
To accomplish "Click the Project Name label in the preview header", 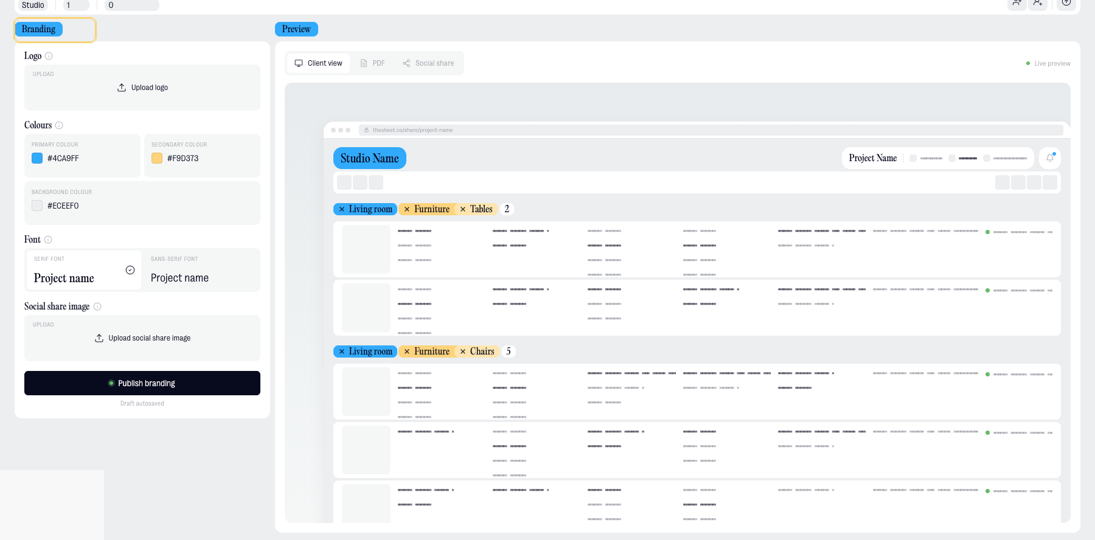I will [x=873, y=158].
